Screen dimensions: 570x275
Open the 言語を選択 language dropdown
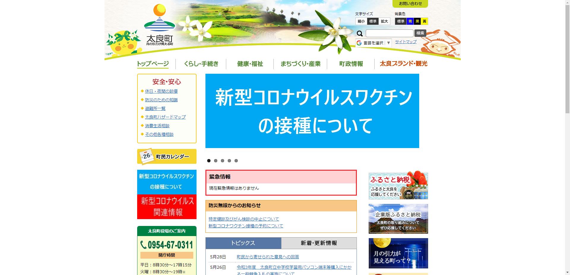[x=373, y=43]
